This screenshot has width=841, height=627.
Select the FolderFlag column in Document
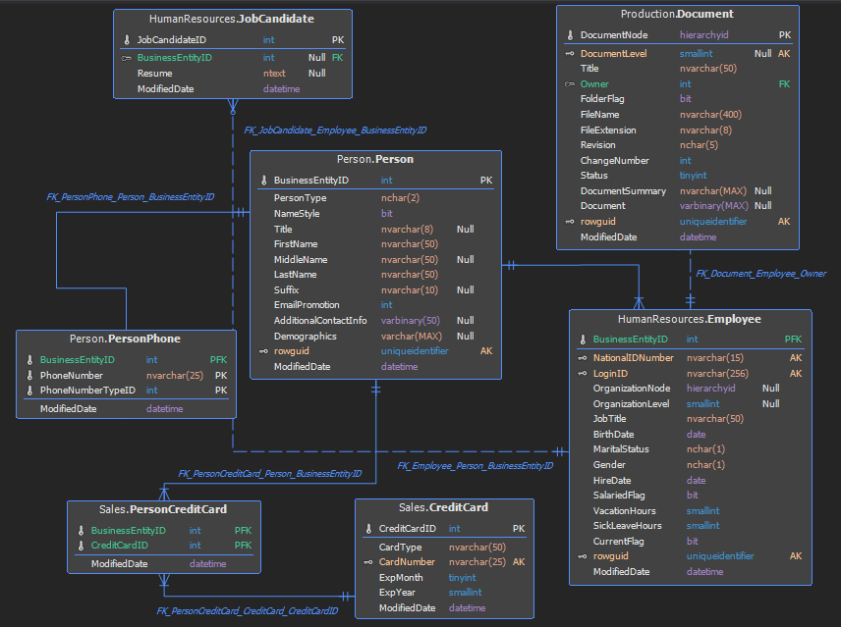pos(677,99)
